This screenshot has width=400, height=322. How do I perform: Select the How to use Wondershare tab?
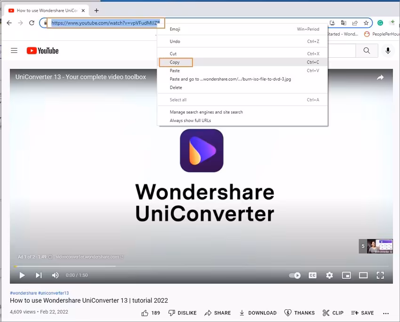(x=47, y=10)
